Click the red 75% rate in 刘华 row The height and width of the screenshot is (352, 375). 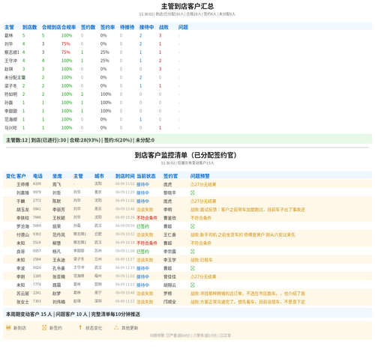point(66,44)
